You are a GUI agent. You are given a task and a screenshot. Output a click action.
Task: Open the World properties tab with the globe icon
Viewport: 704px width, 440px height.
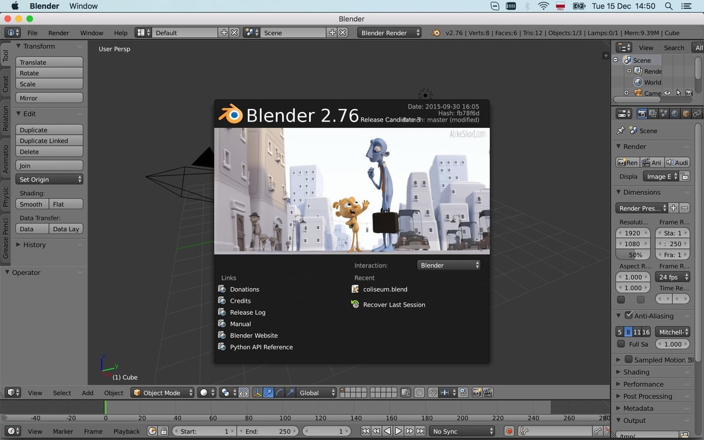point(675,113)
